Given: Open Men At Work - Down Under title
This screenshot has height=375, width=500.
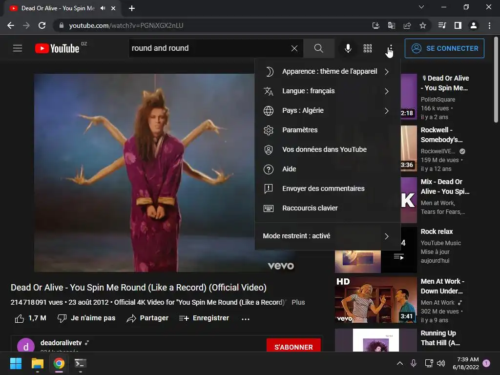Looking at the screenshot, I should coord(442,286).
